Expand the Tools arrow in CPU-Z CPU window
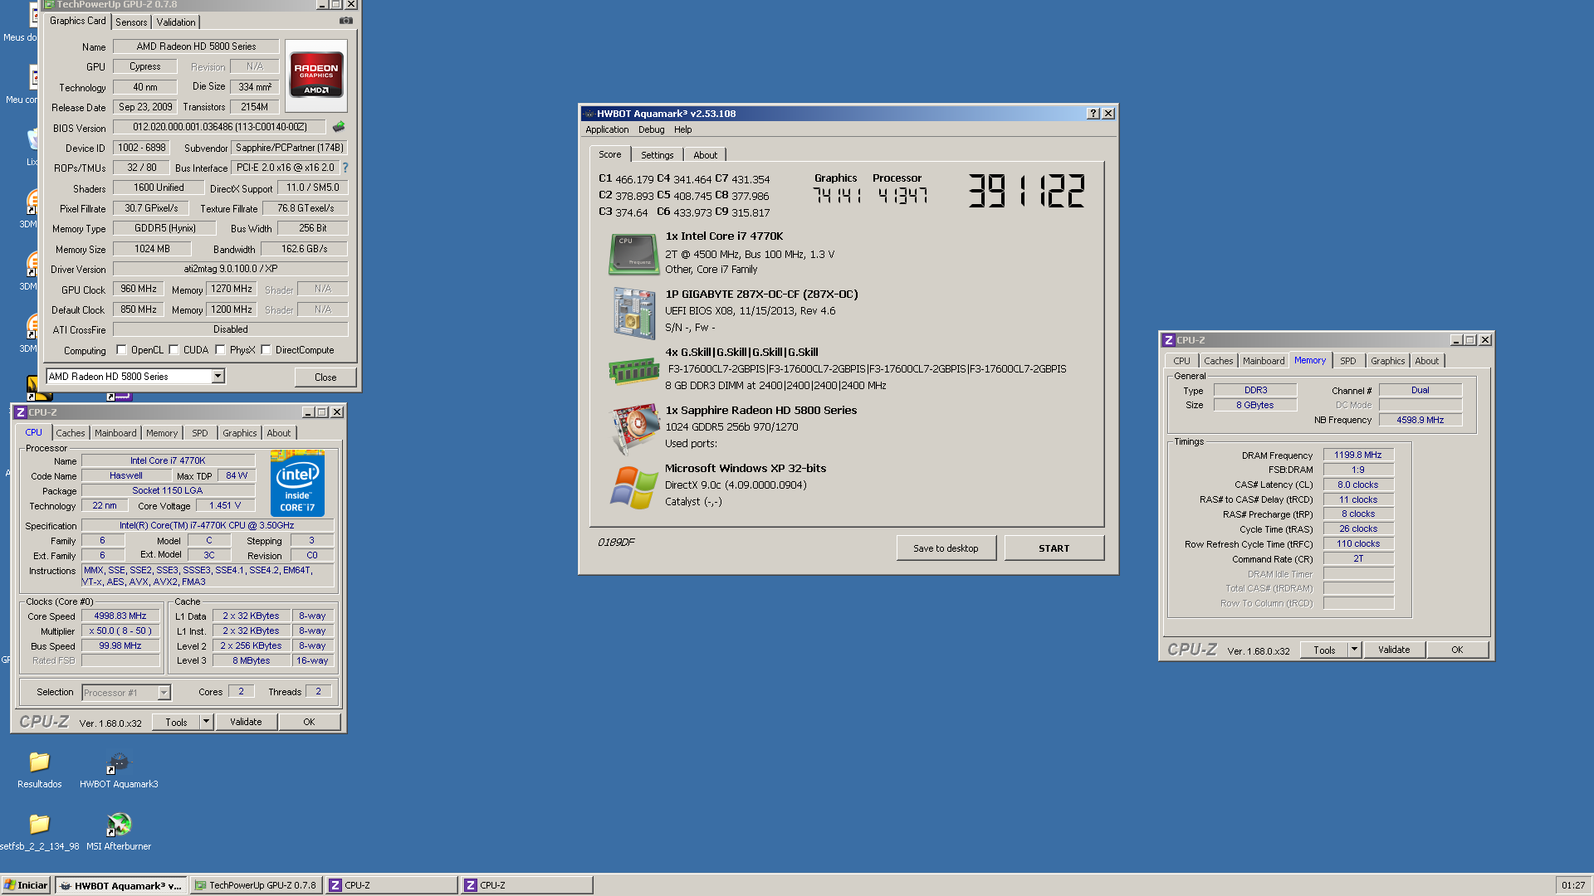1594x896 pixels. tap(206, 722)
